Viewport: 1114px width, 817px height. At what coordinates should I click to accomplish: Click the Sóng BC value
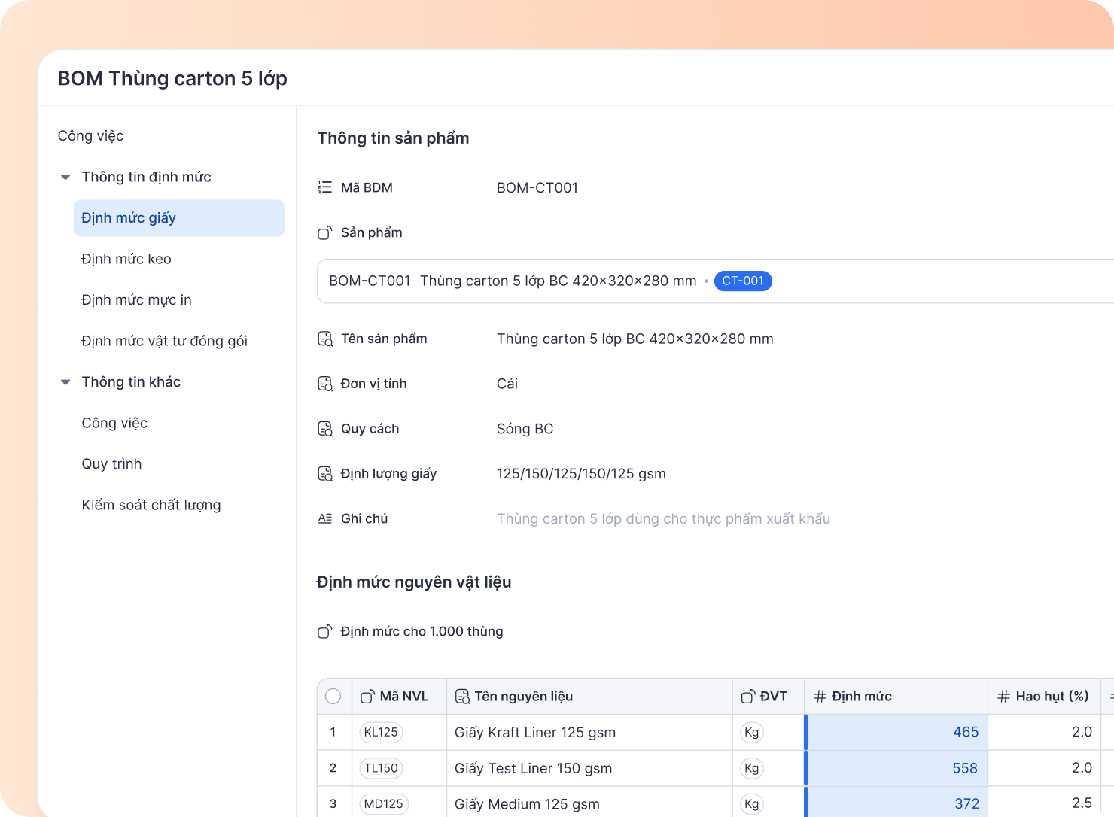pos(525,429)
